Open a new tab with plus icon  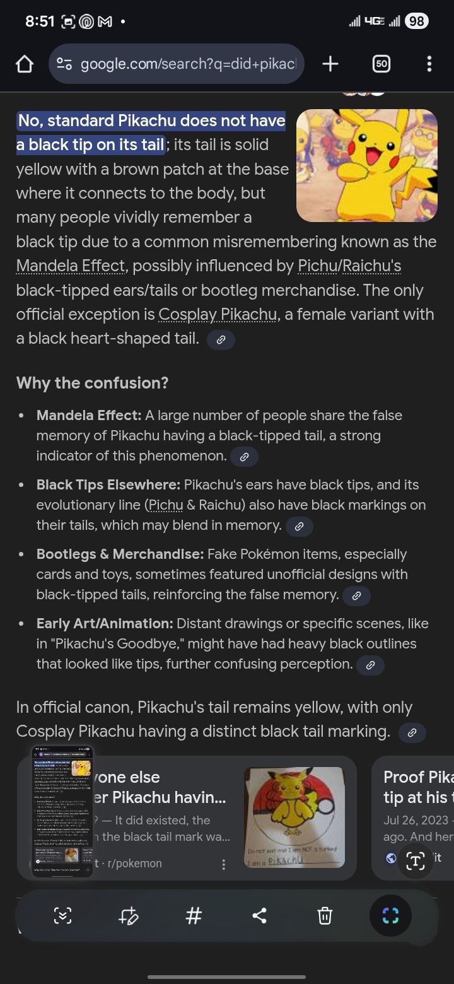click(330, 64)
